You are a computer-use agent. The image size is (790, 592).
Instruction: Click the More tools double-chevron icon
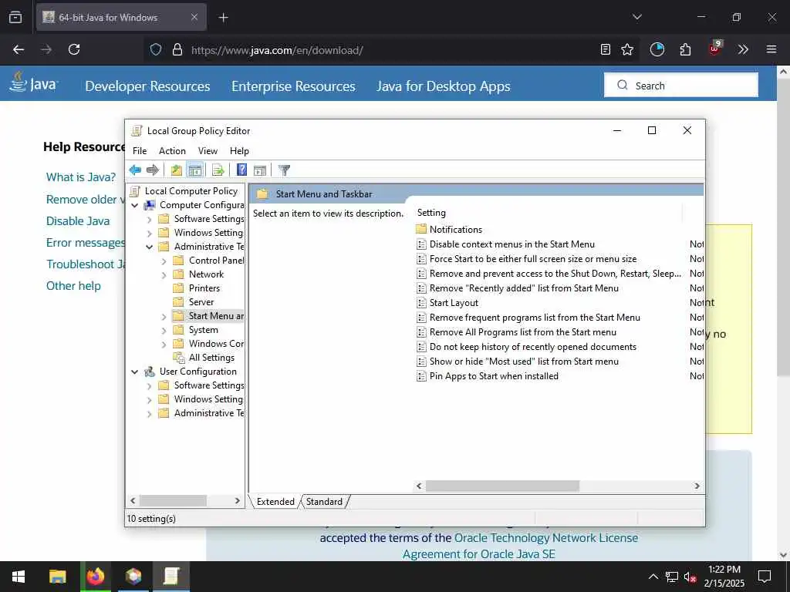743,49
